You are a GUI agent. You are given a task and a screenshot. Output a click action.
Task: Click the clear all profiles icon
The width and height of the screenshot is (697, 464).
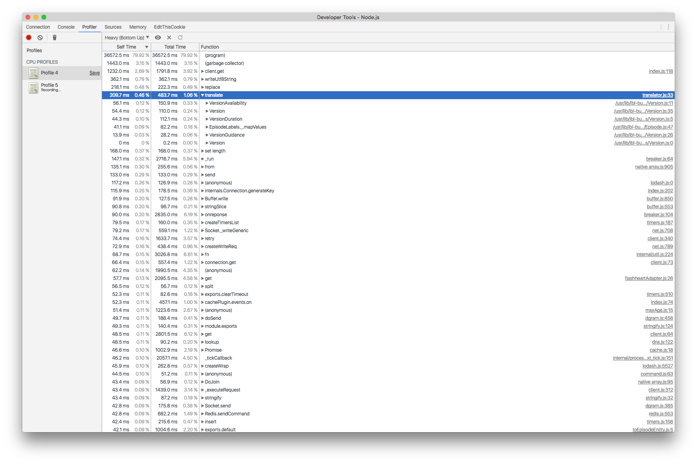pyautogui.click(x=40, y=37)
